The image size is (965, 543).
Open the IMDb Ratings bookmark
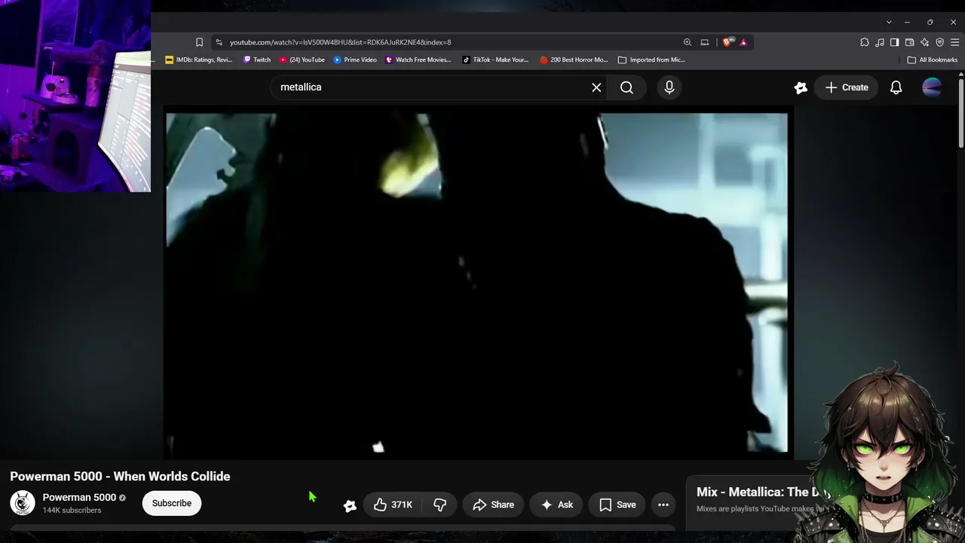click(x=199, y=60)
